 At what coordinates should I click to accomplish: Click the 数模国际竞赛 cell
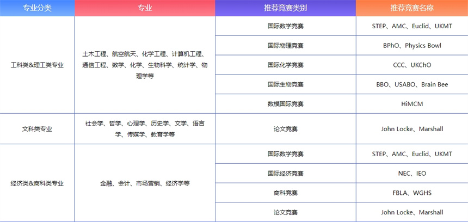click(285, 103)
